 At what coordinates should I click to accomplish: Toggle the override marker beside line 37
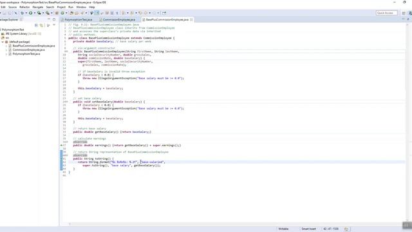62,145
